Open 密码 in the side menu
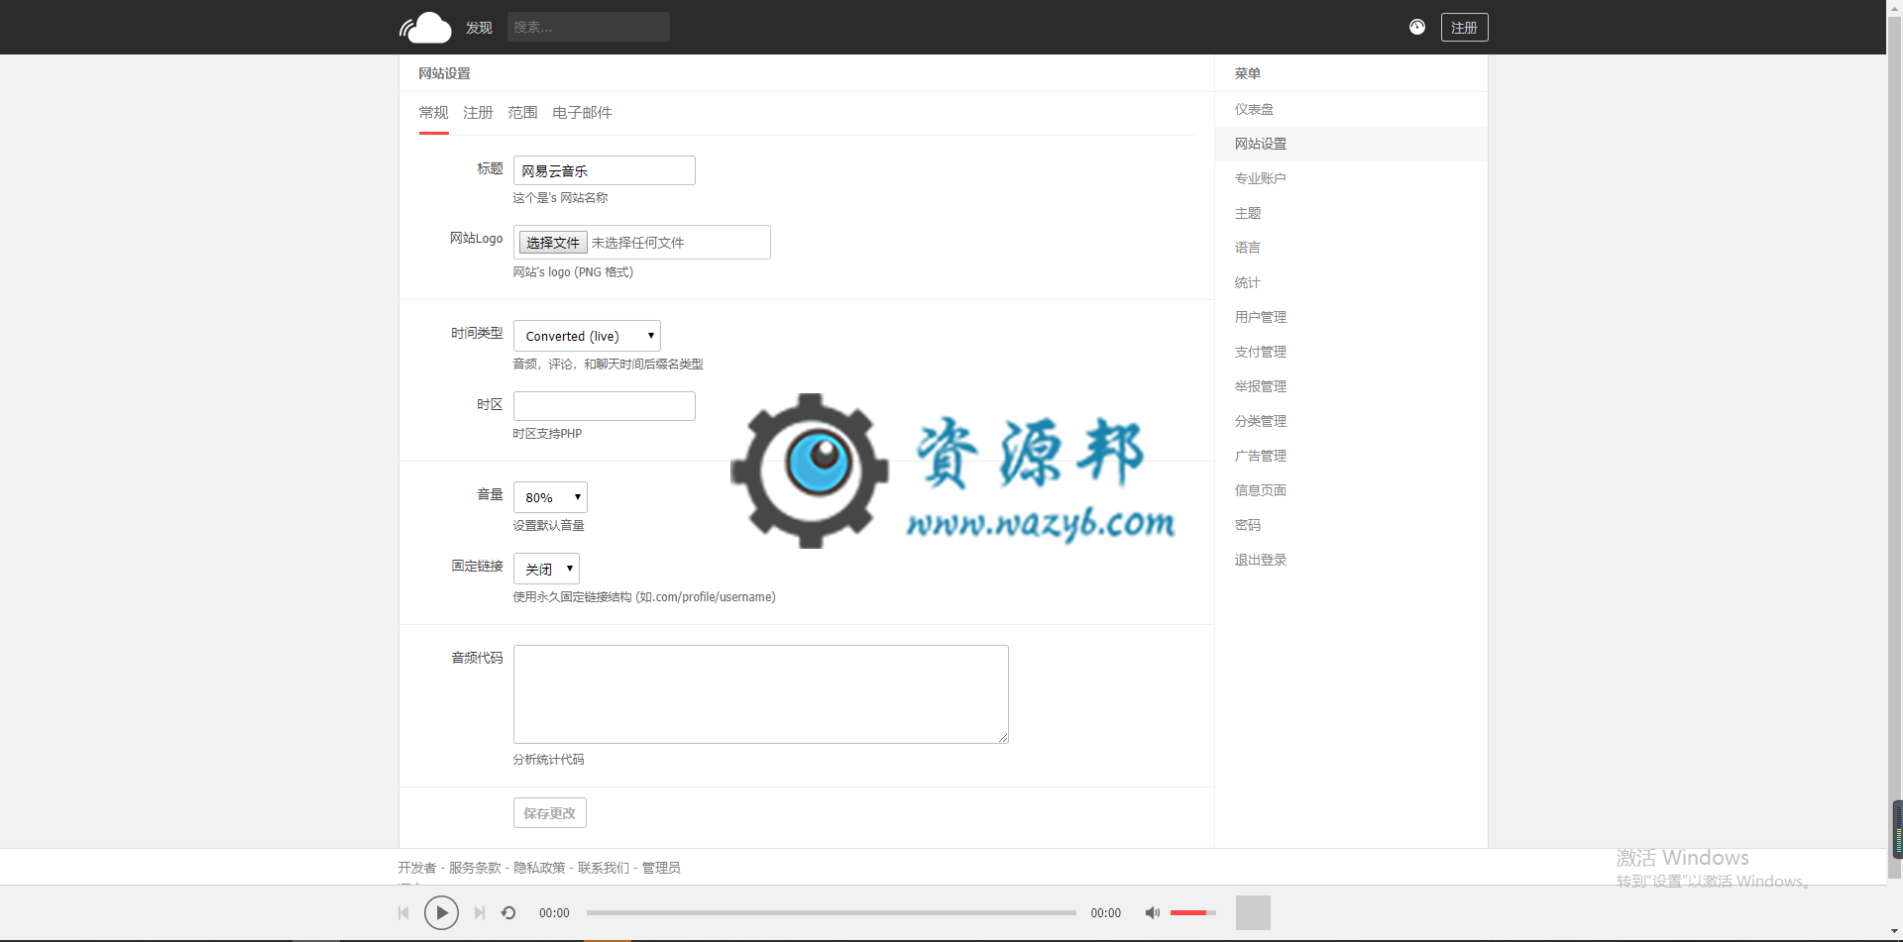Viewport: 1903px width, 942px height. click(1351, 525)
